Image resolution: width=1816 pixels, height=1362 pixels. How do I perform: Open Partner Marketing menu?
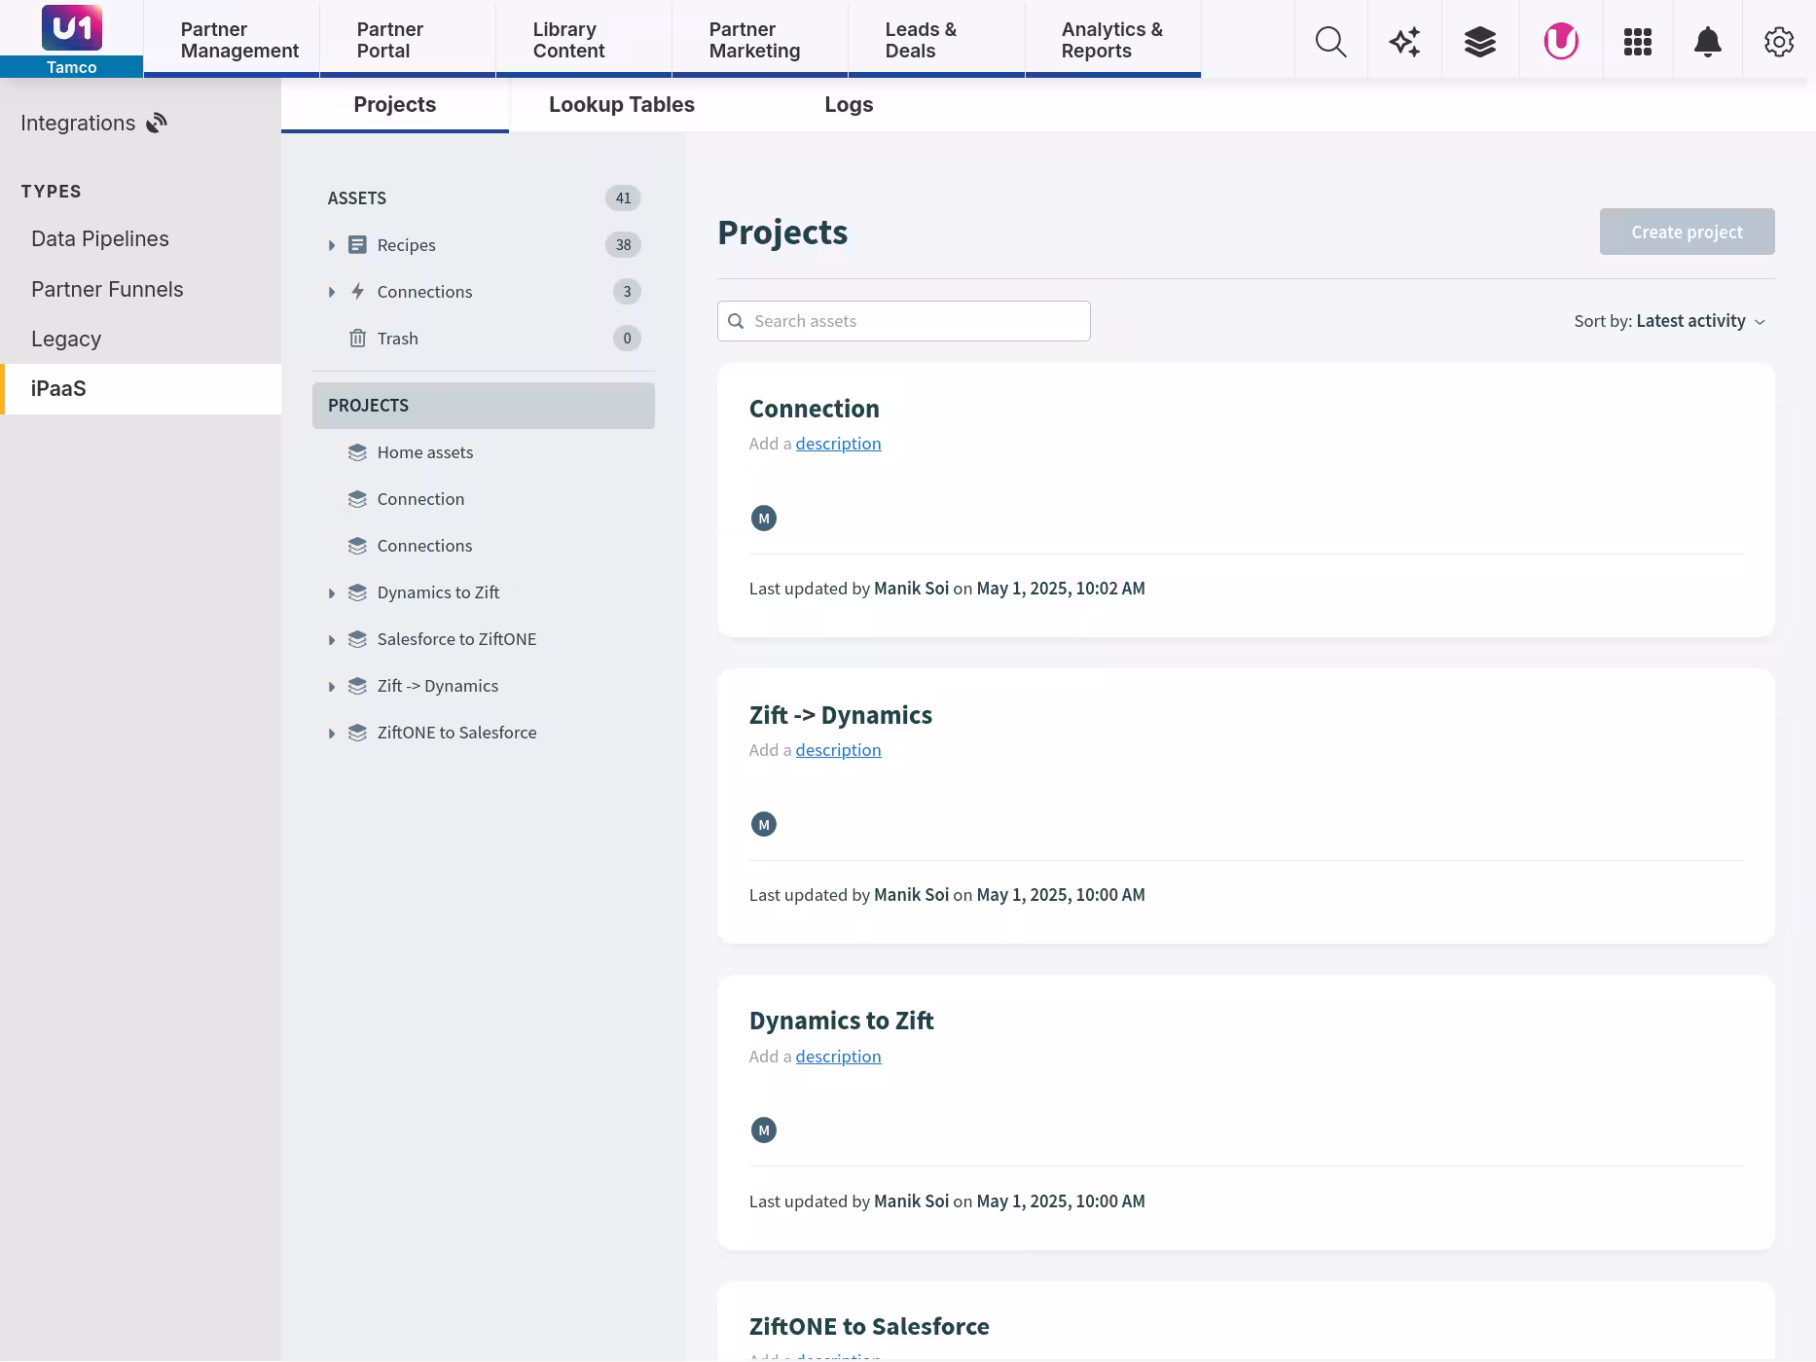click(x=760, y=40)
